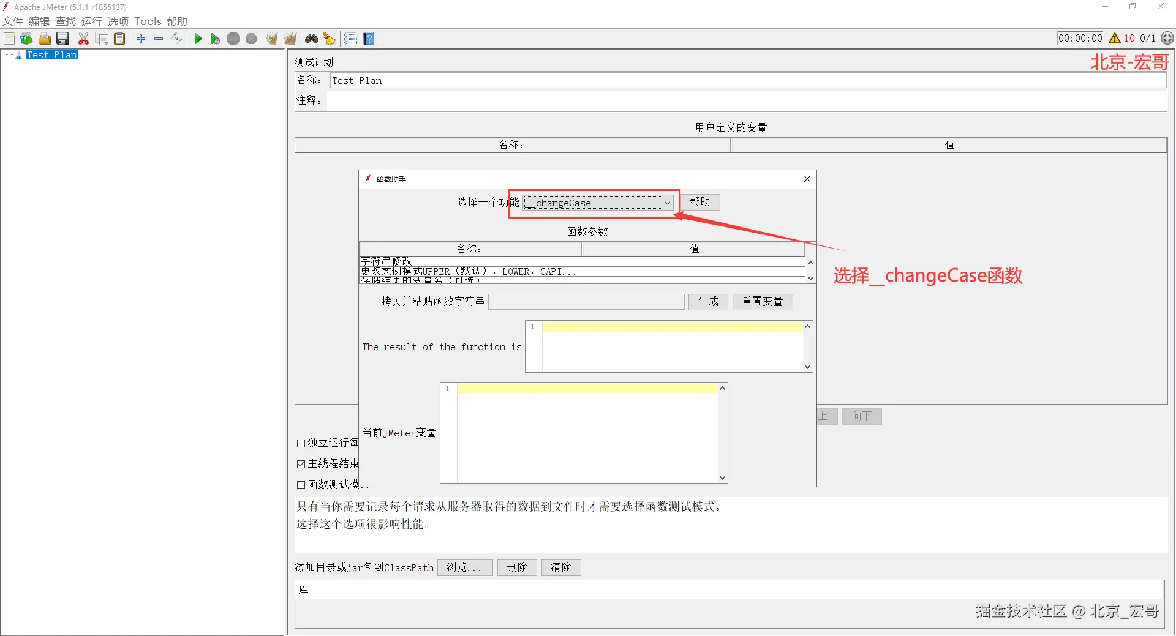Open Search with the binoculars icon
Screen dimensions: 1176x636
(x=312, y=39)
